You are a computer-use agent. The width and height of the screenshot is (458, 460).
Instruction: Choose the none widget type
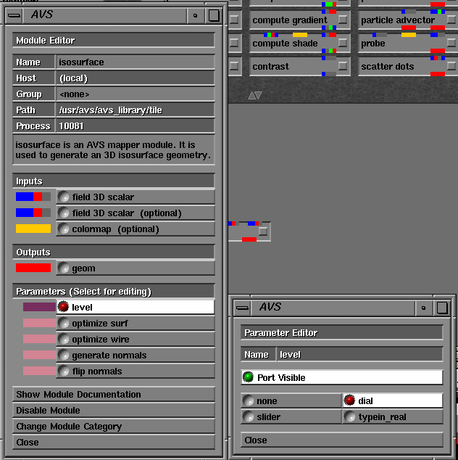click(x=291, y=401)
